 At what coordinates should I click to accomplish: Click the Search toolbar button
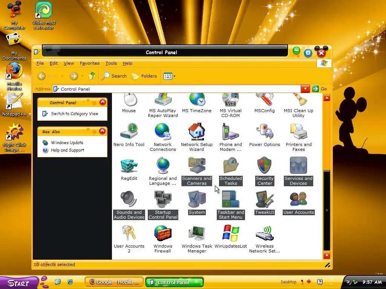[114, 76]
